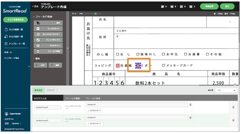Screen dimensions: 242x134
Task: Align fields horizontally with 水平 button
Action: coord(40,65)
